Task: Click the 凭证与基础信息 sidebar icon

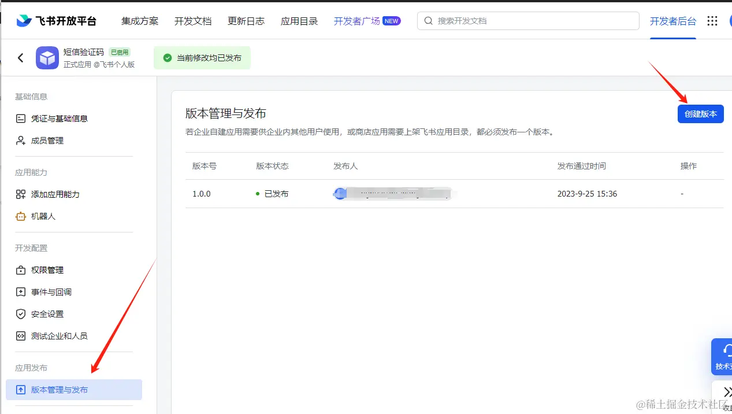Action: point(21,119)
